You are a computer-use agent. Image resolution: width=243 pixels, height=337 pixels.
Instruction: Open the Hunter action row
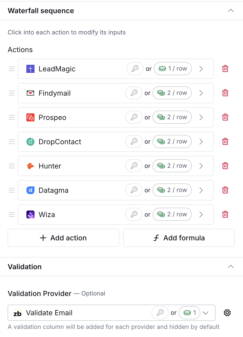coord(116,166)
